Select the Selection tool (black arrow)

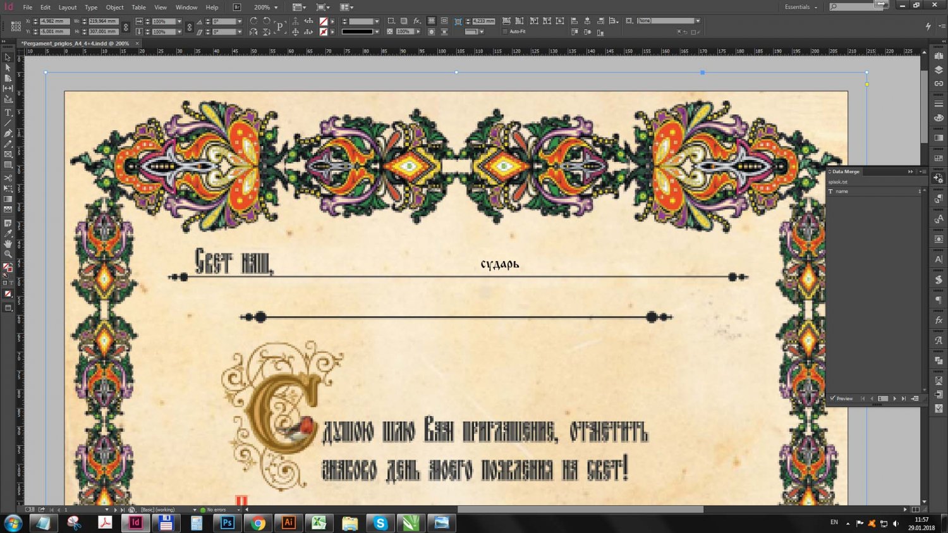[8, 58]
